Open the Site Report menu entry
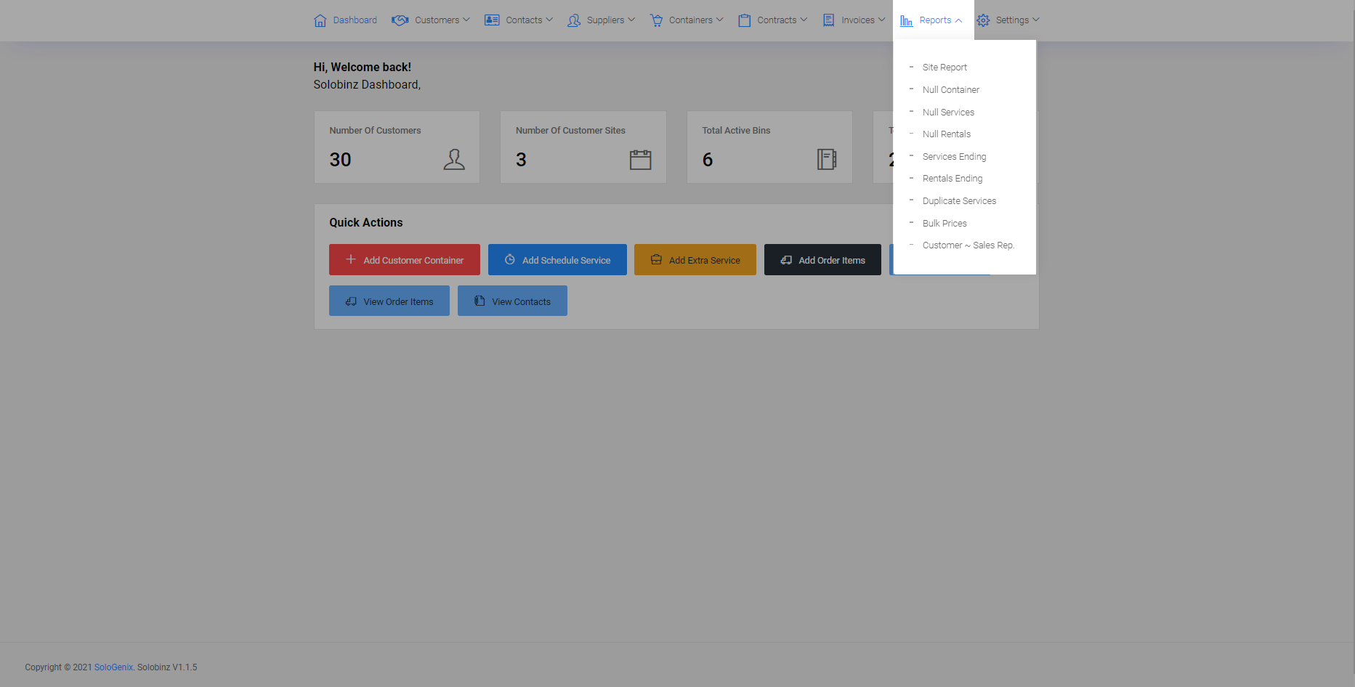This screenshot has height=687, width=1355. [x=945, y=68]
